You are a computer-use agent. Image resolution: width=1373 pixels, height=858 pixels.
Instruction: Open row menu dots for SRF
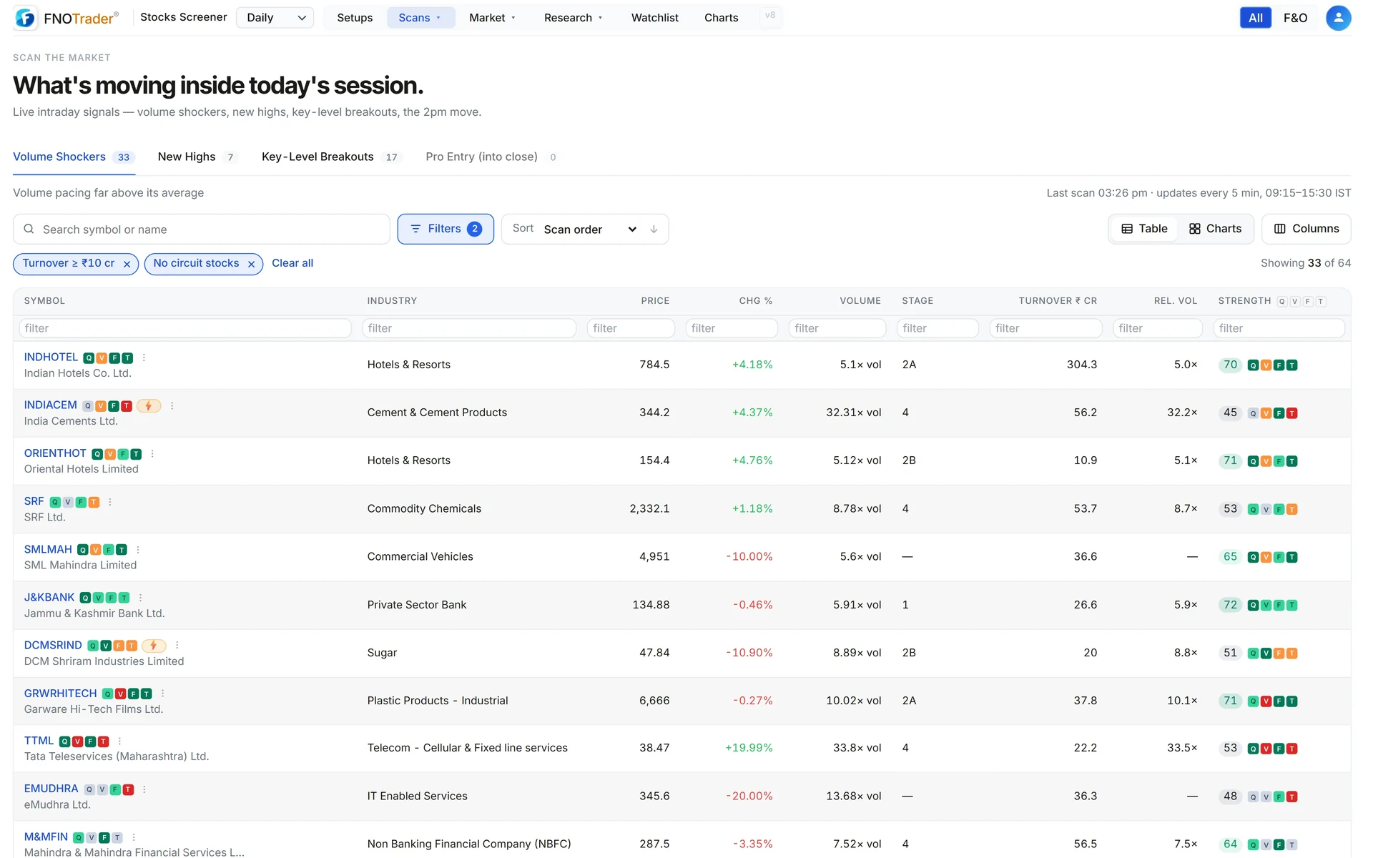(110, 502)
